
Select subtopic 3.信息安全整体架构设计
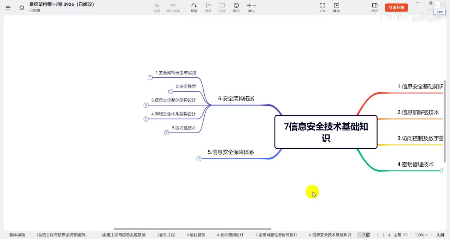[x=174, y=100]
